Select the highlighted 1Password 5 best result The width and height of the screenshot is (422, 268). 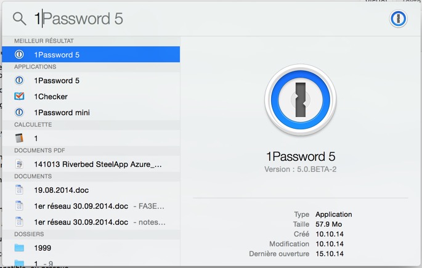tap(91, 54)
